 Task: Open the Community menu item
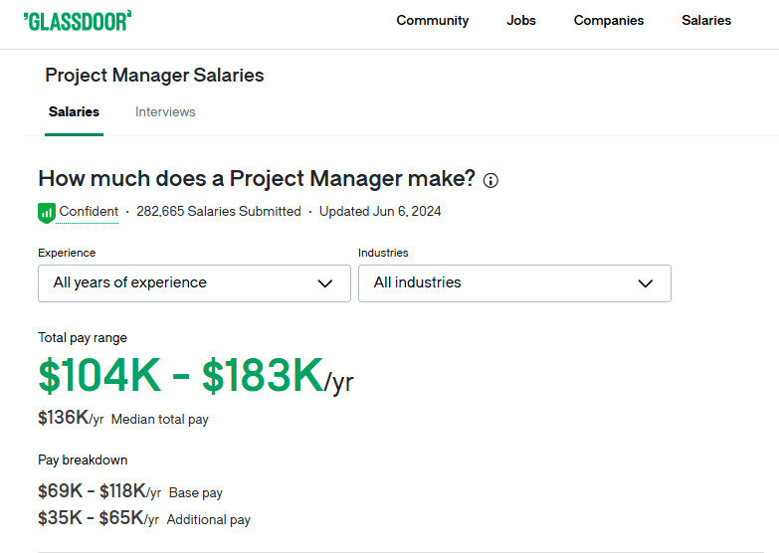[432, 20]
